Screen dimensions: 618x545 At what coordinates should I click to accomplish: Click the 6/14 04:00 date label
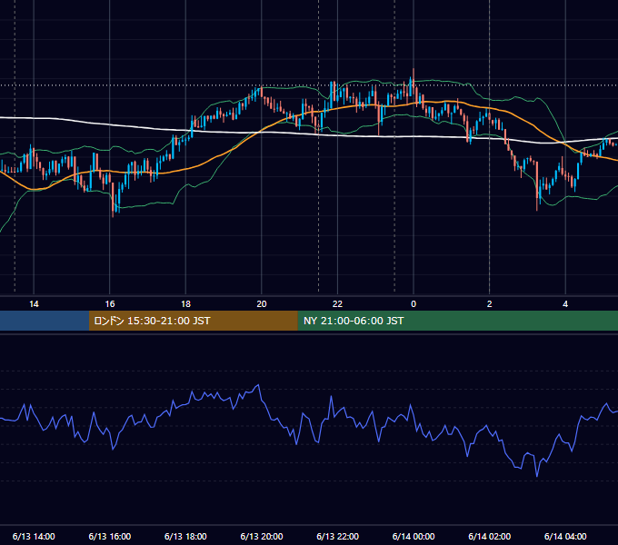point(565,536)
